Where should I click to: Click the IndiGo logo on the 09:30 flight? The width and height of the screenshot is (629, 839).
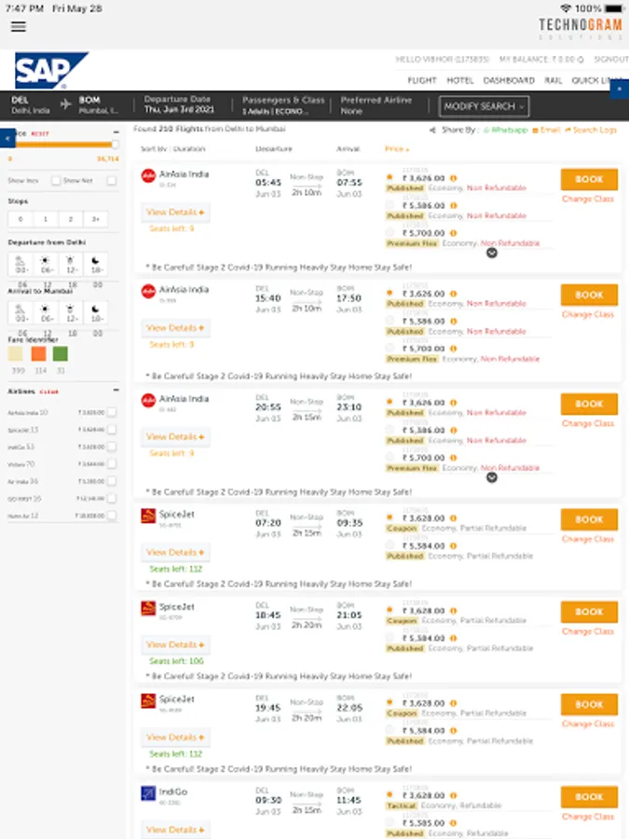tap(148, 793)
